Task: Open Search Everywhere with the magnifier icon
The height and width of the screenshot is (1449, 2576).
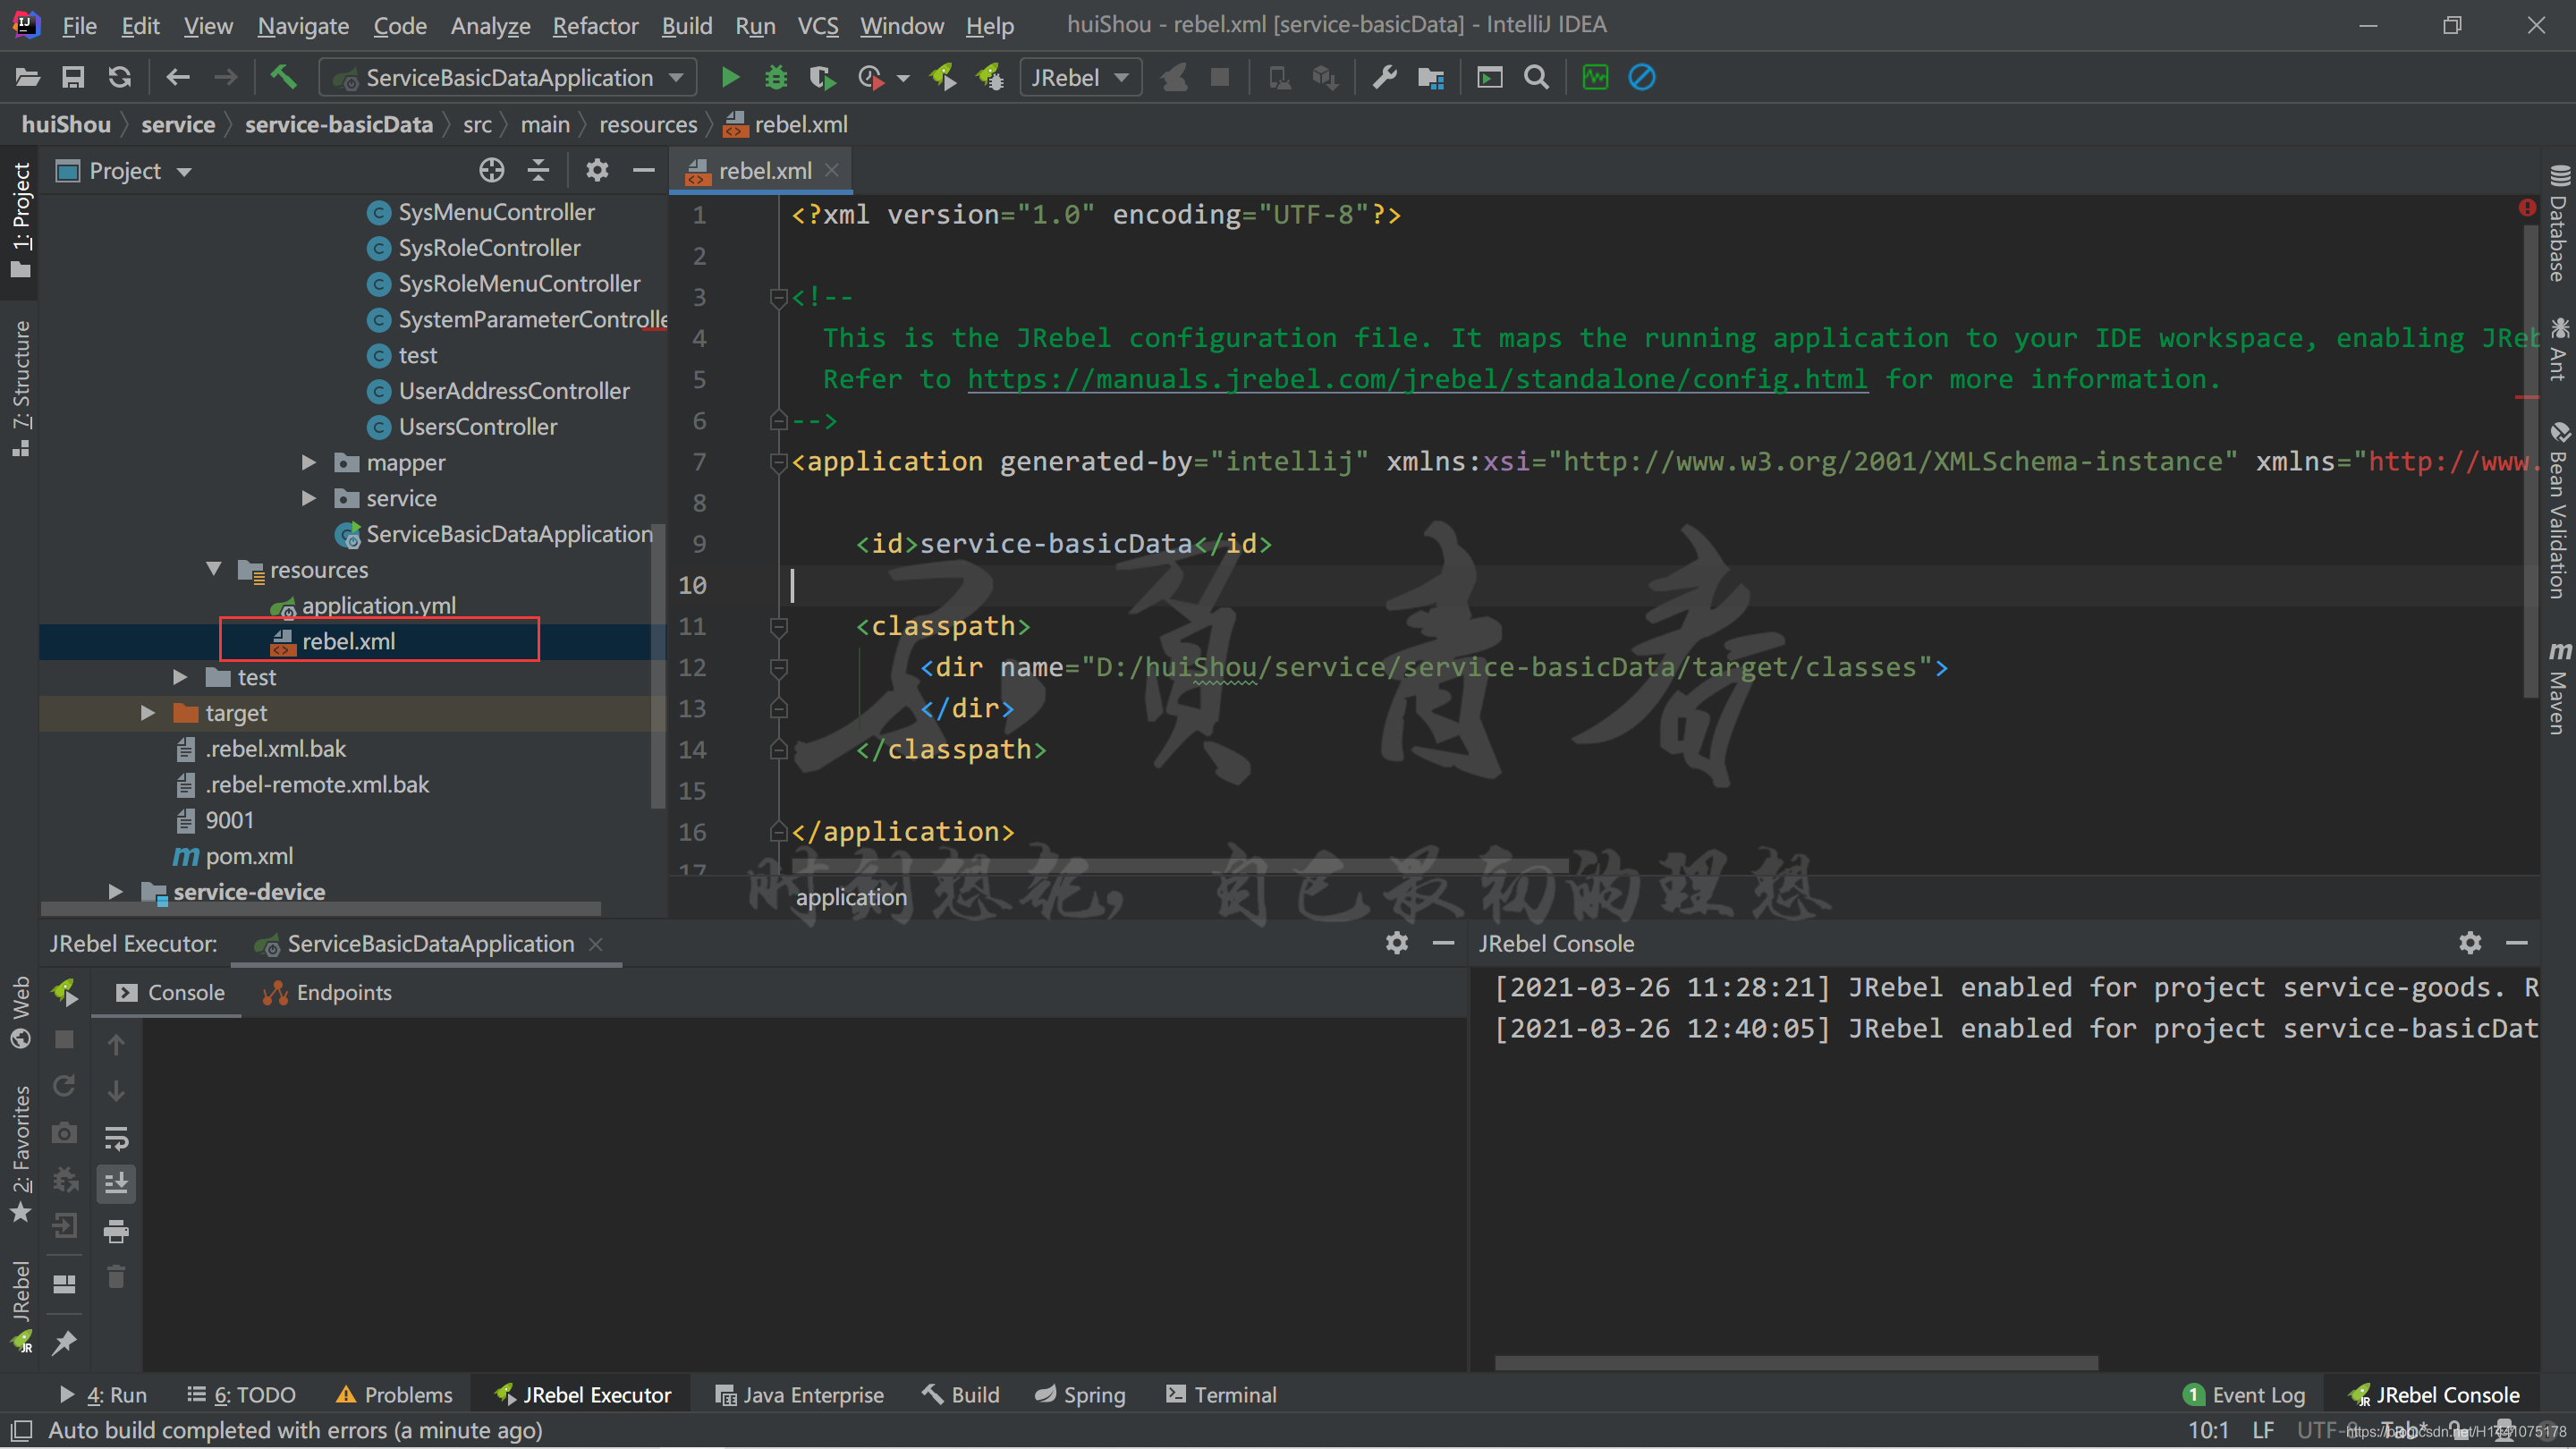Action: (1536, 77)
